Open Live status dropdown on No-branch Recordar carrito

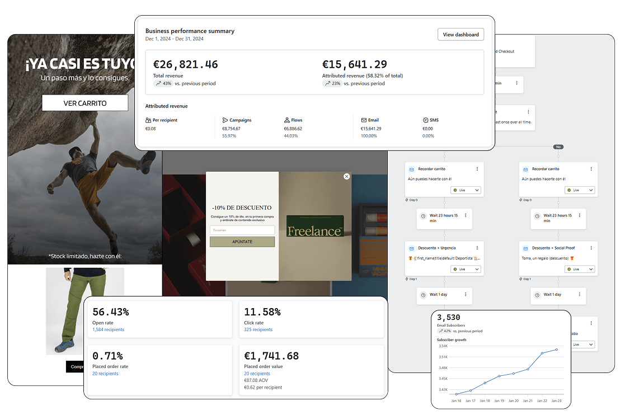(x=580, y=190)
